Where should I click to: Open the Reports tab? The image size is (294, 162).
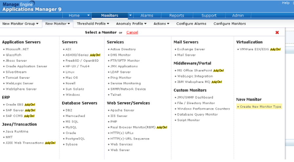[x=177, y=15]
